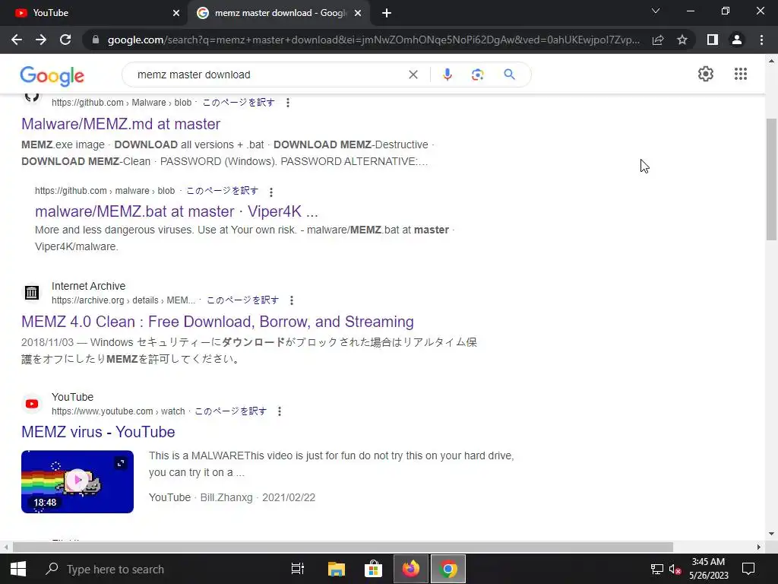
Task: Translate the YouTube watch result page
Action: click(230, 411)
